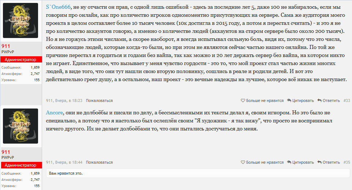Click the reply arrow icon on post #35
The width and height of the screenshot is (352, 190).
tap(319, 162)
